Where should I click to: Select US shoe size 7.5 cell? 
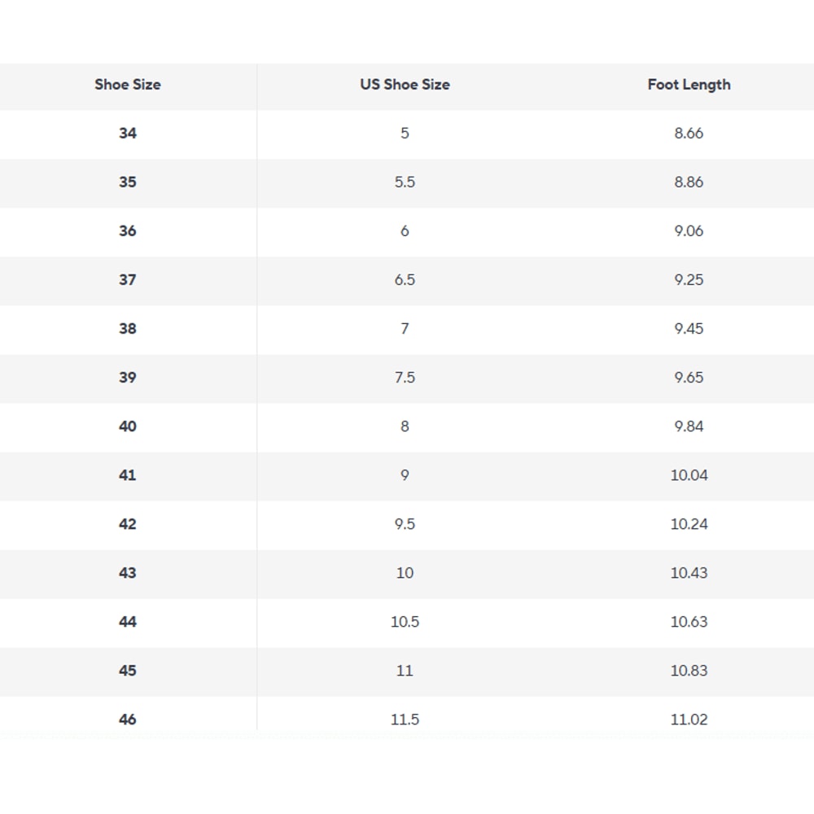pyautogui.click(x=405, y=378)
